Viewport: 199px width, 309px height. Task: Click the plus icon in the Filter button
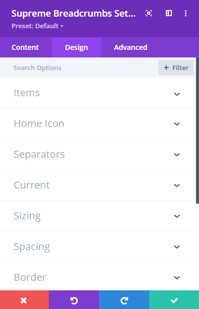pos(166,68)
